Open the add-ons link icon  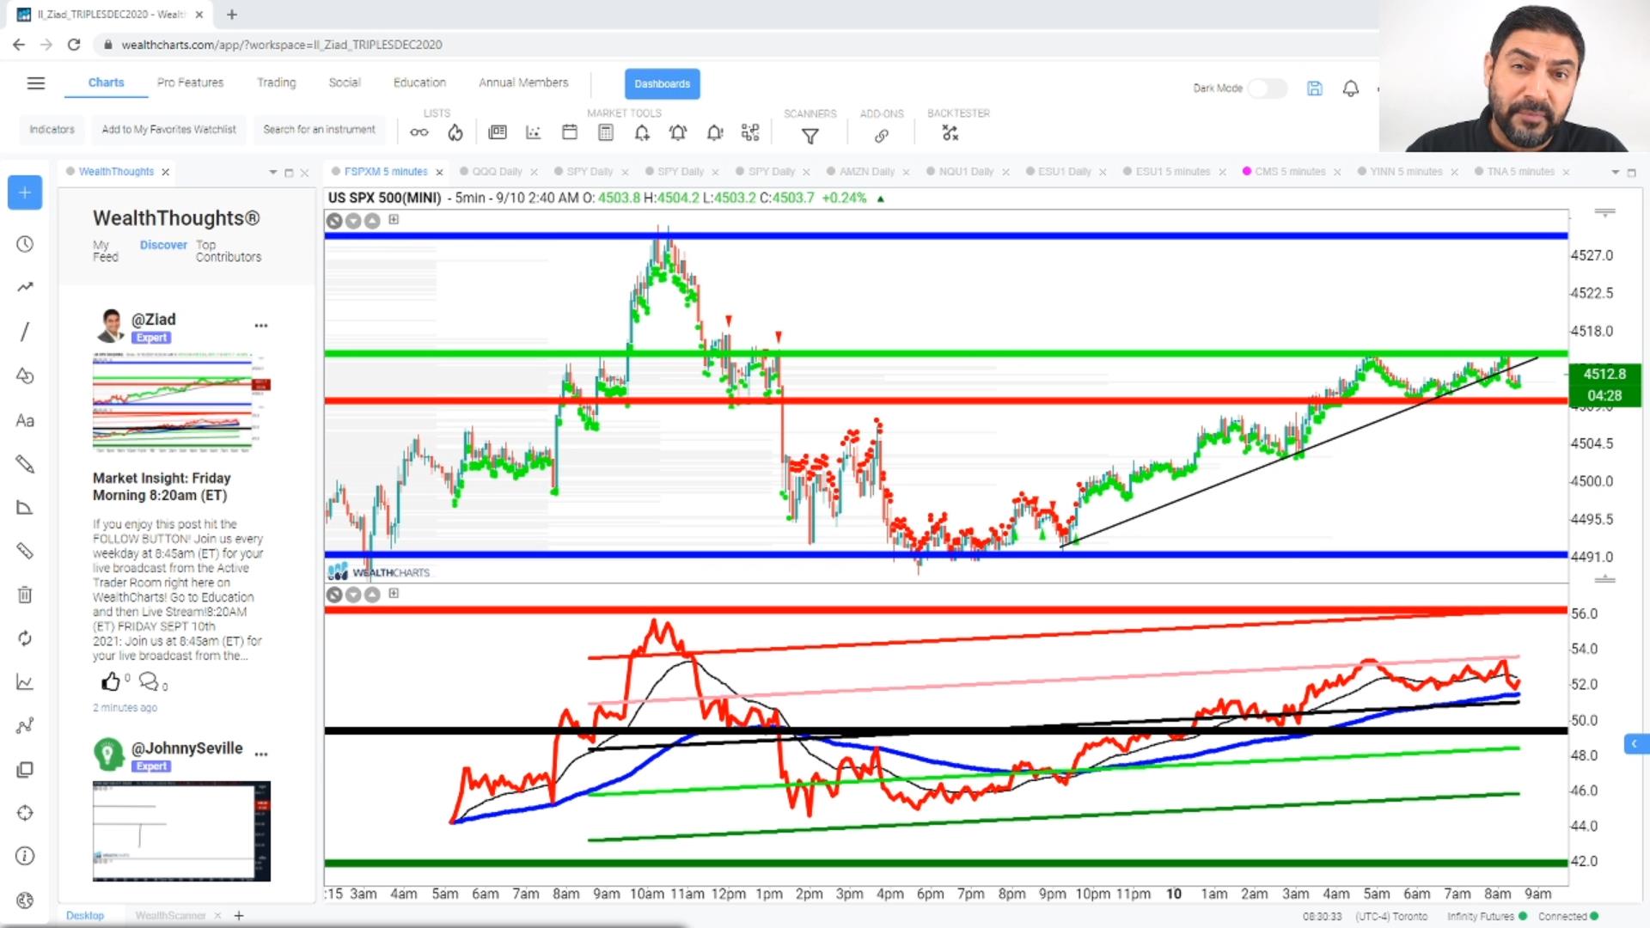pos(882,136)
